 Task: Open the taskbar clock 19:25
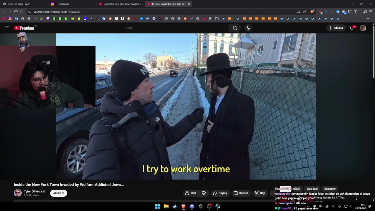(361, 206)
